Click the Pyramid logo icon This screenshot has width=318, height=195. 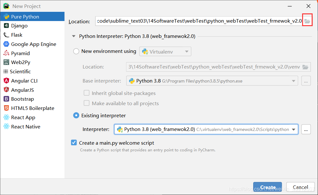6,53
